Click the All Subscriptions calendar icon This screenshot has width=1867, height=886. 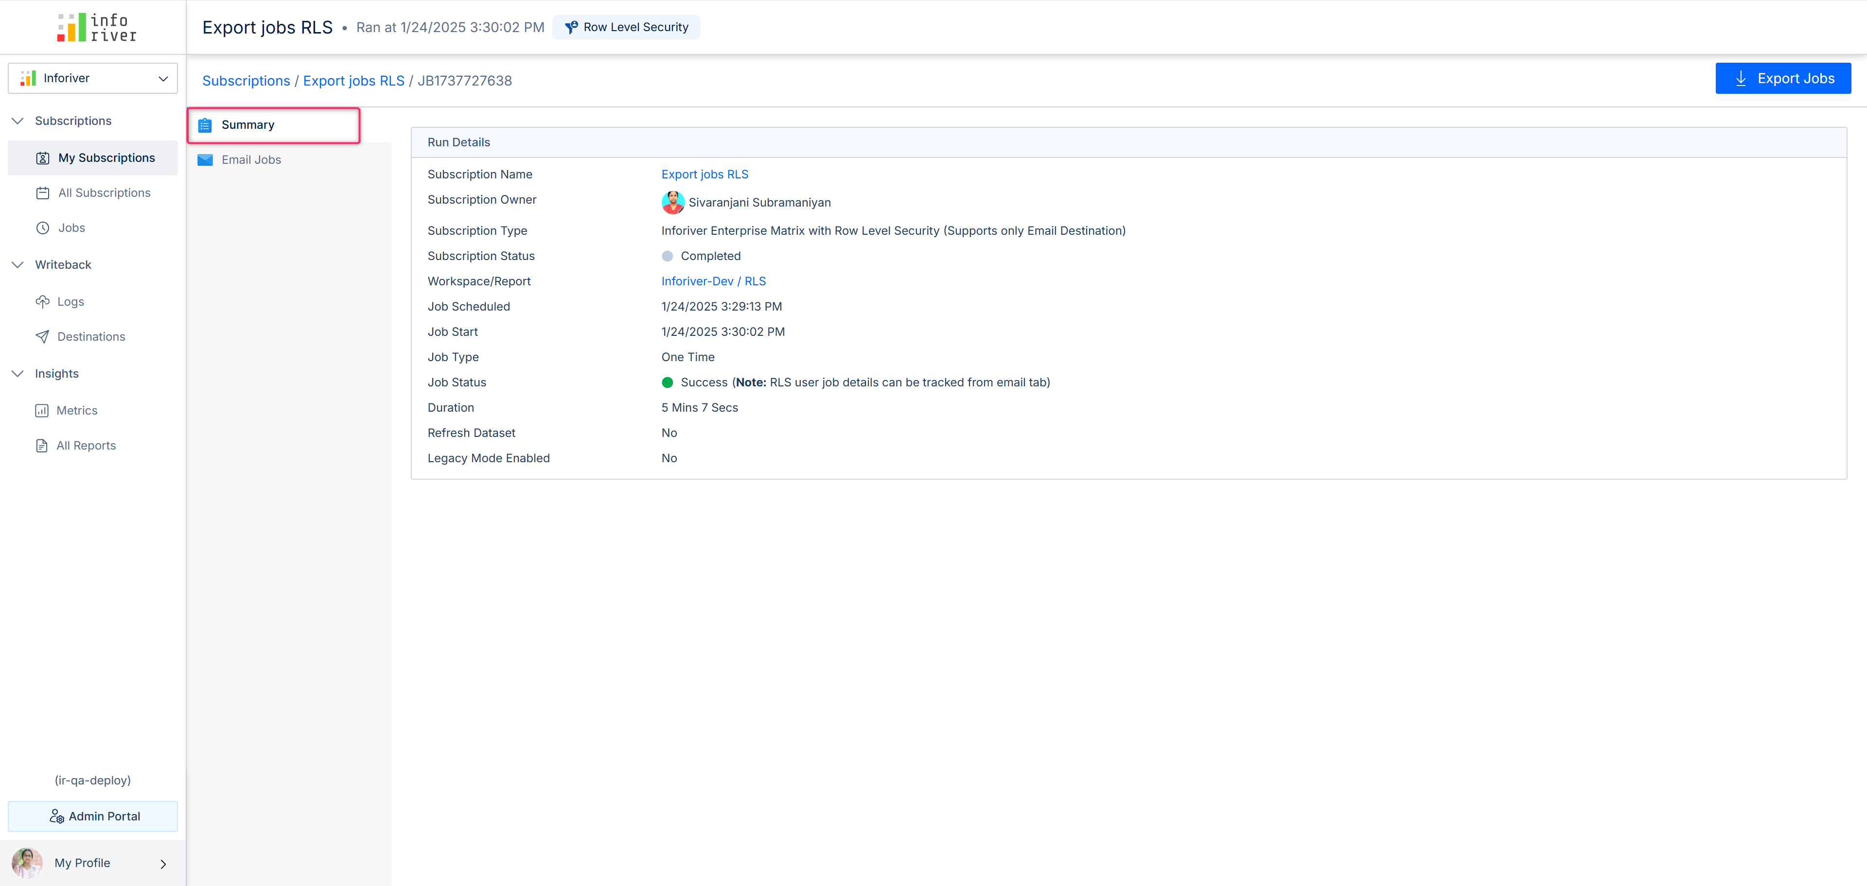(x=43, y=192)
